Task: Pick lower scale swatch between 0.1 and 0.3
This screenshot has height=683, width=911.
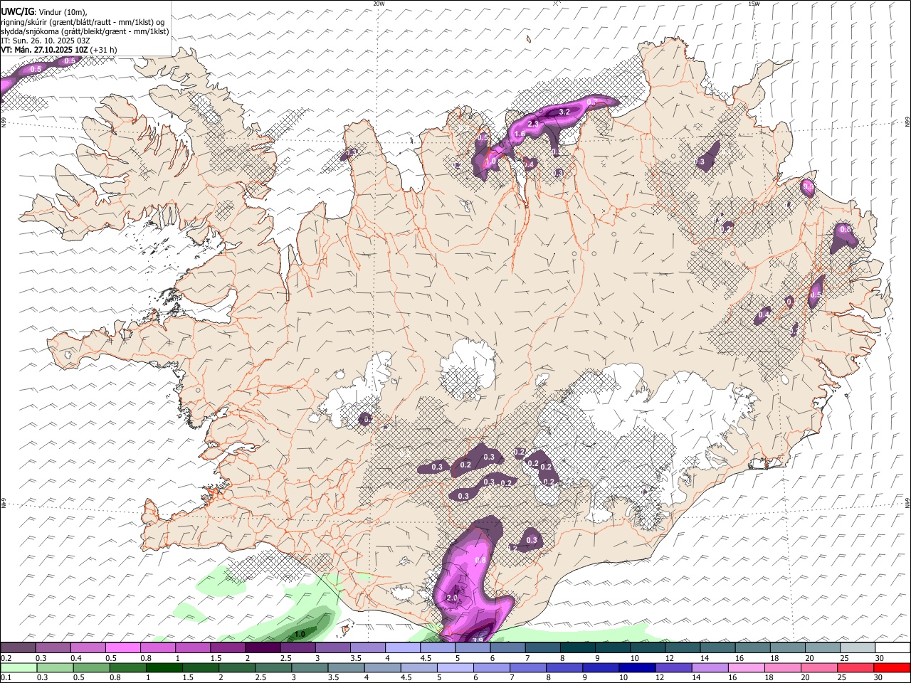Action: 18,667
